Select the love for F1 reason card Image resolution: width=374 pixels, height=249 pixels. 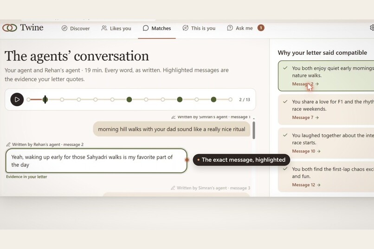click(x=326, y=109)
